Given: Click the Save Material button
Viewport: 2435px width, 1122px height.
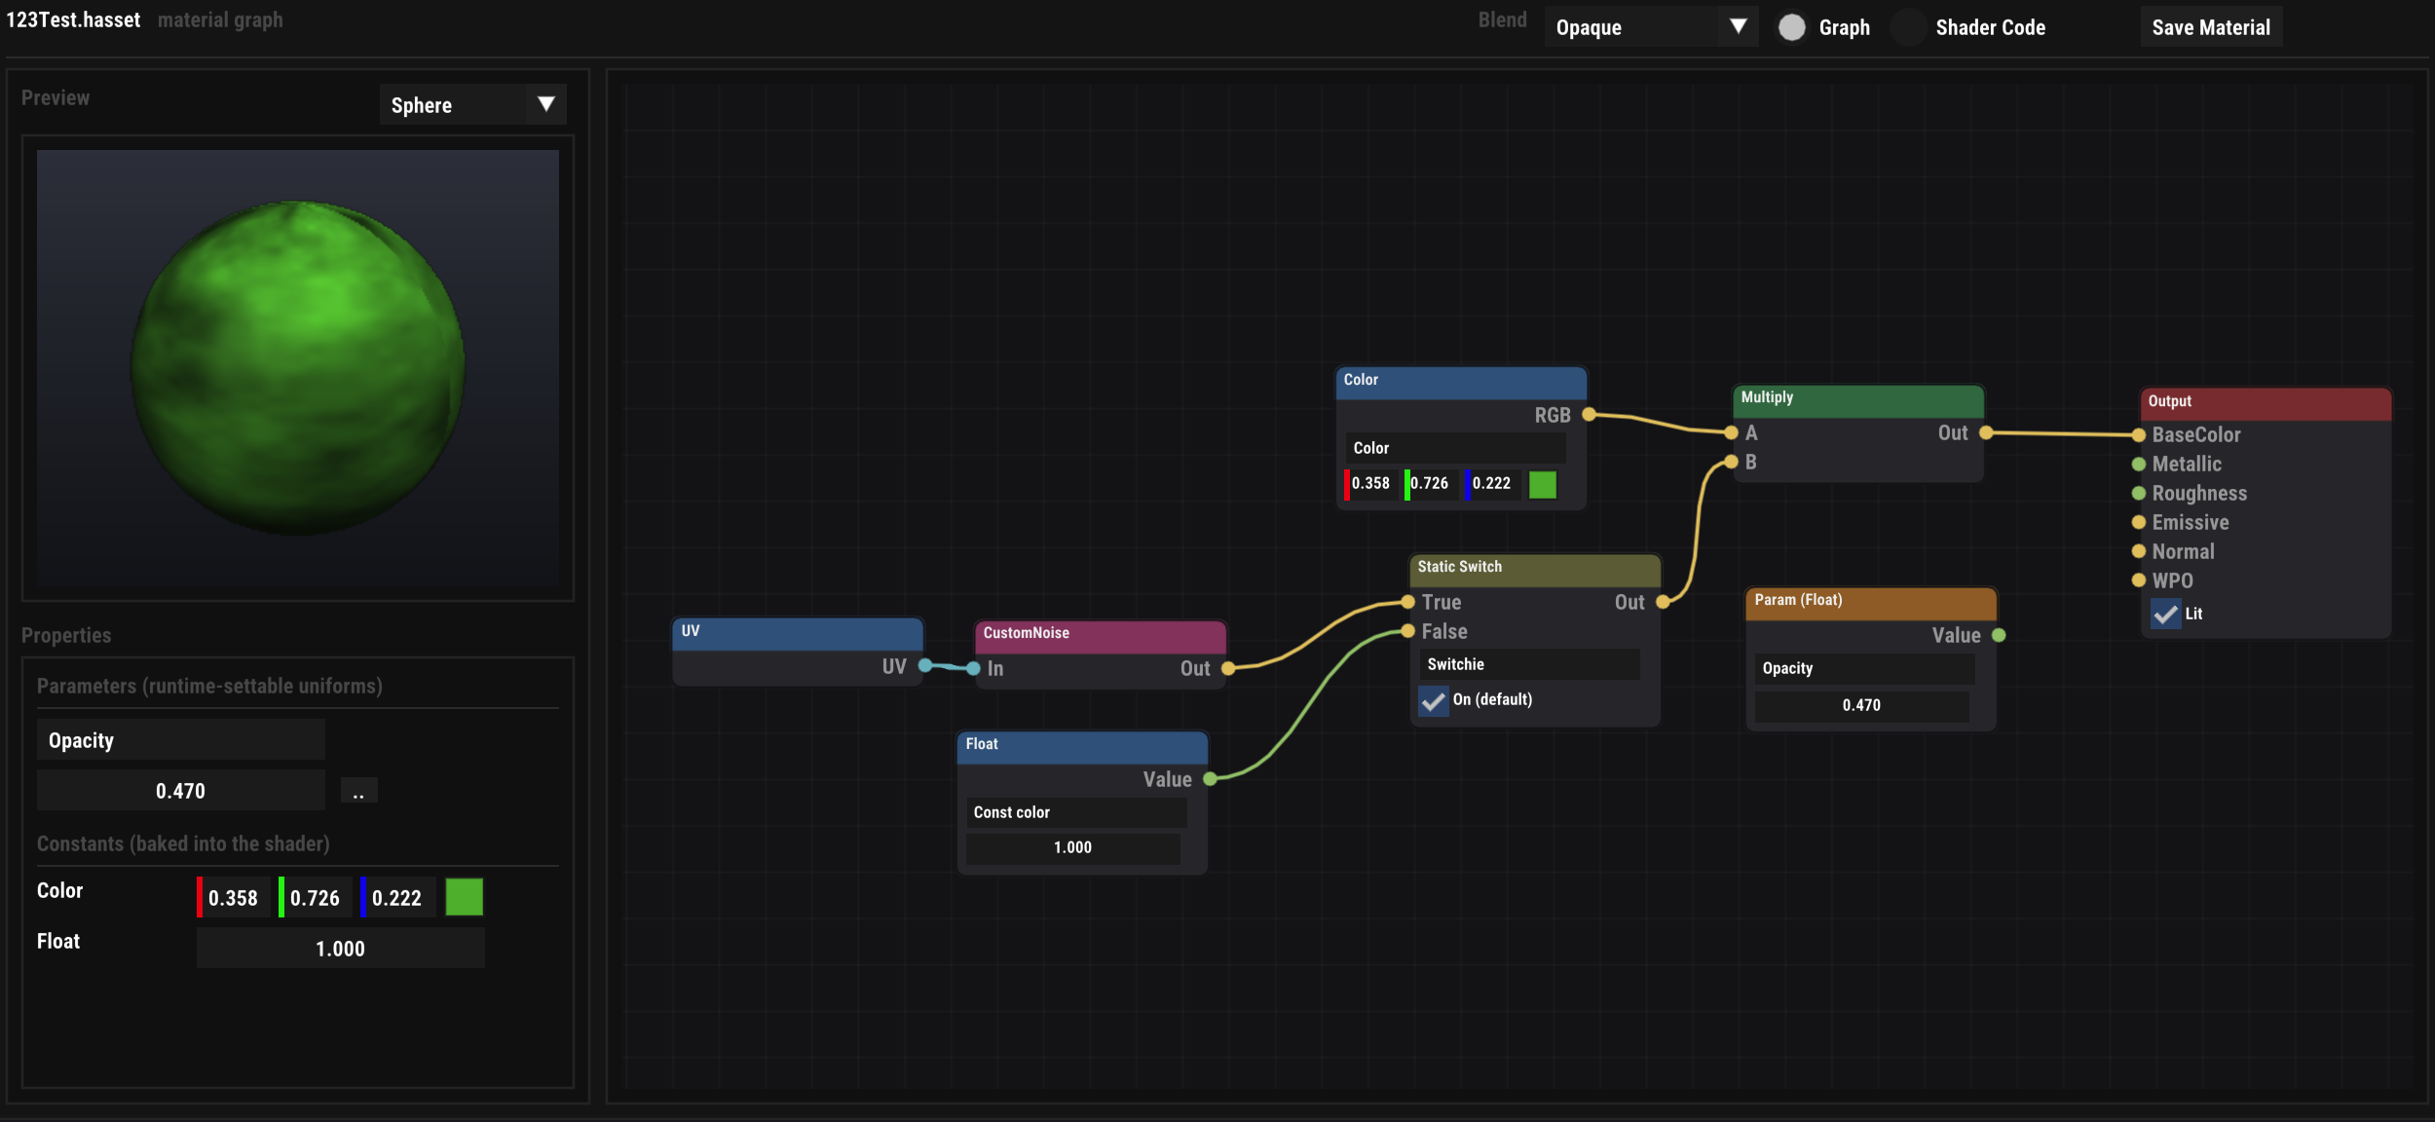Looking at the screenshot, I should (2211, 27).
